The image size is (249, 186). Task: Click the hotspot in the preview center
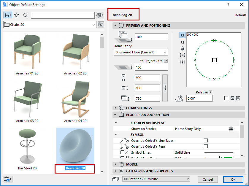pyautogui.click(x=214, y=60)
